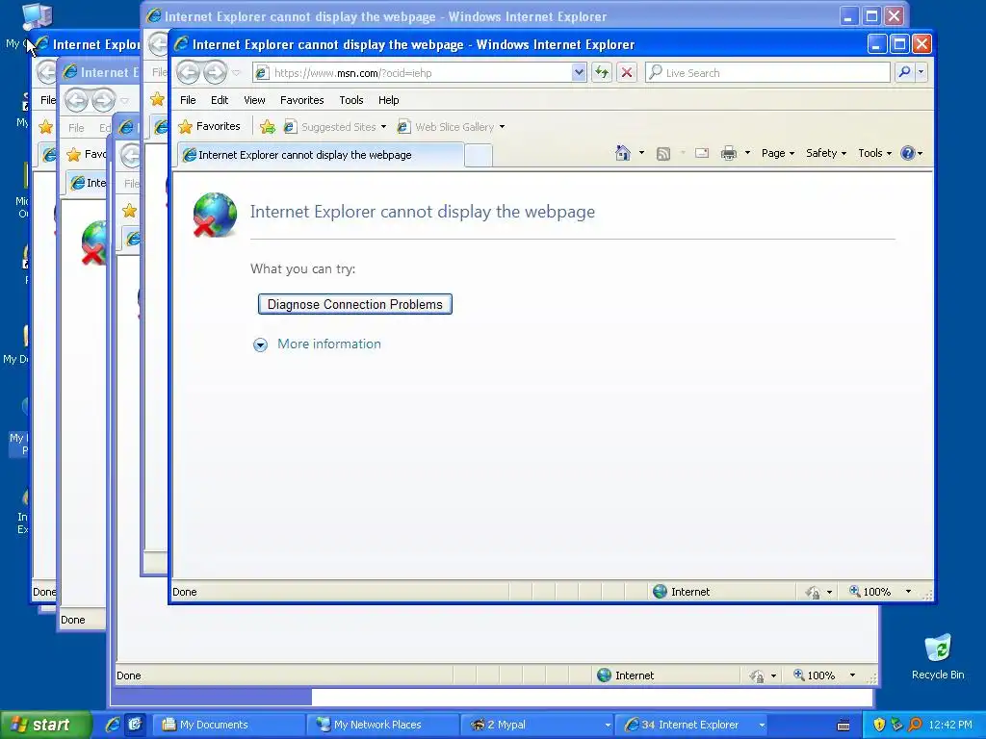The image size is (986, 739).
Task: Open the Start menu
Action: 45,725
